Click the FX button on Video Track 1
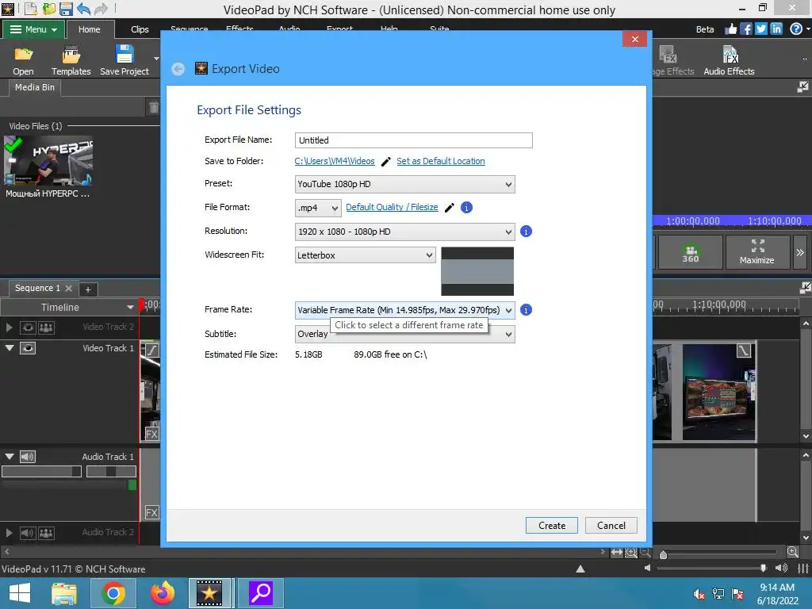The height and width of the screenshot is (609, 812). [151, 434]
